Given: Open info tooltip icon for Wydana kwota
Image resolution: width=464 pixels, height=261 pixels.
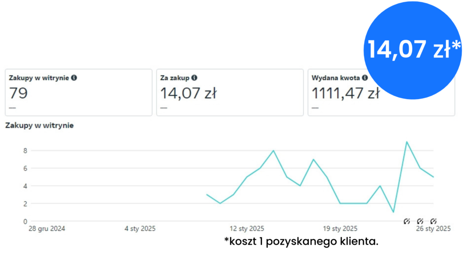Looking at the screenshot, I should tap(364, 78).
